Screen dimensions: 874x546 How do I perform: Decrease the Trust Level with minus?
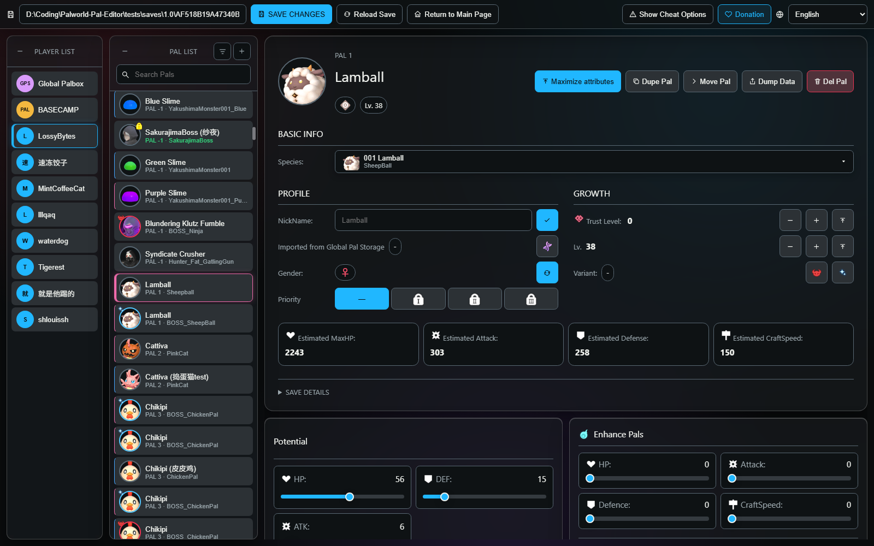coord(790,220)
